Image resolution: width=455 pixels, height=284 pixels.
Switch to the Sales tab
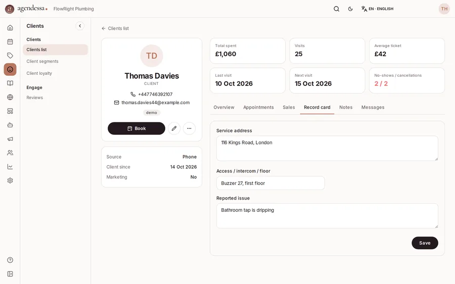289,107
